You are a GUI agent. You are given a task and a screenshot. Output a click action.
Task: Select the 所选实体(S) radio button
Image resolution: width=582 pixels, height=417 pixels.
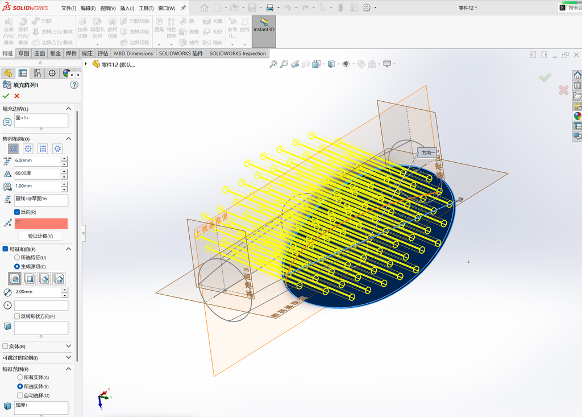[20, 386]
